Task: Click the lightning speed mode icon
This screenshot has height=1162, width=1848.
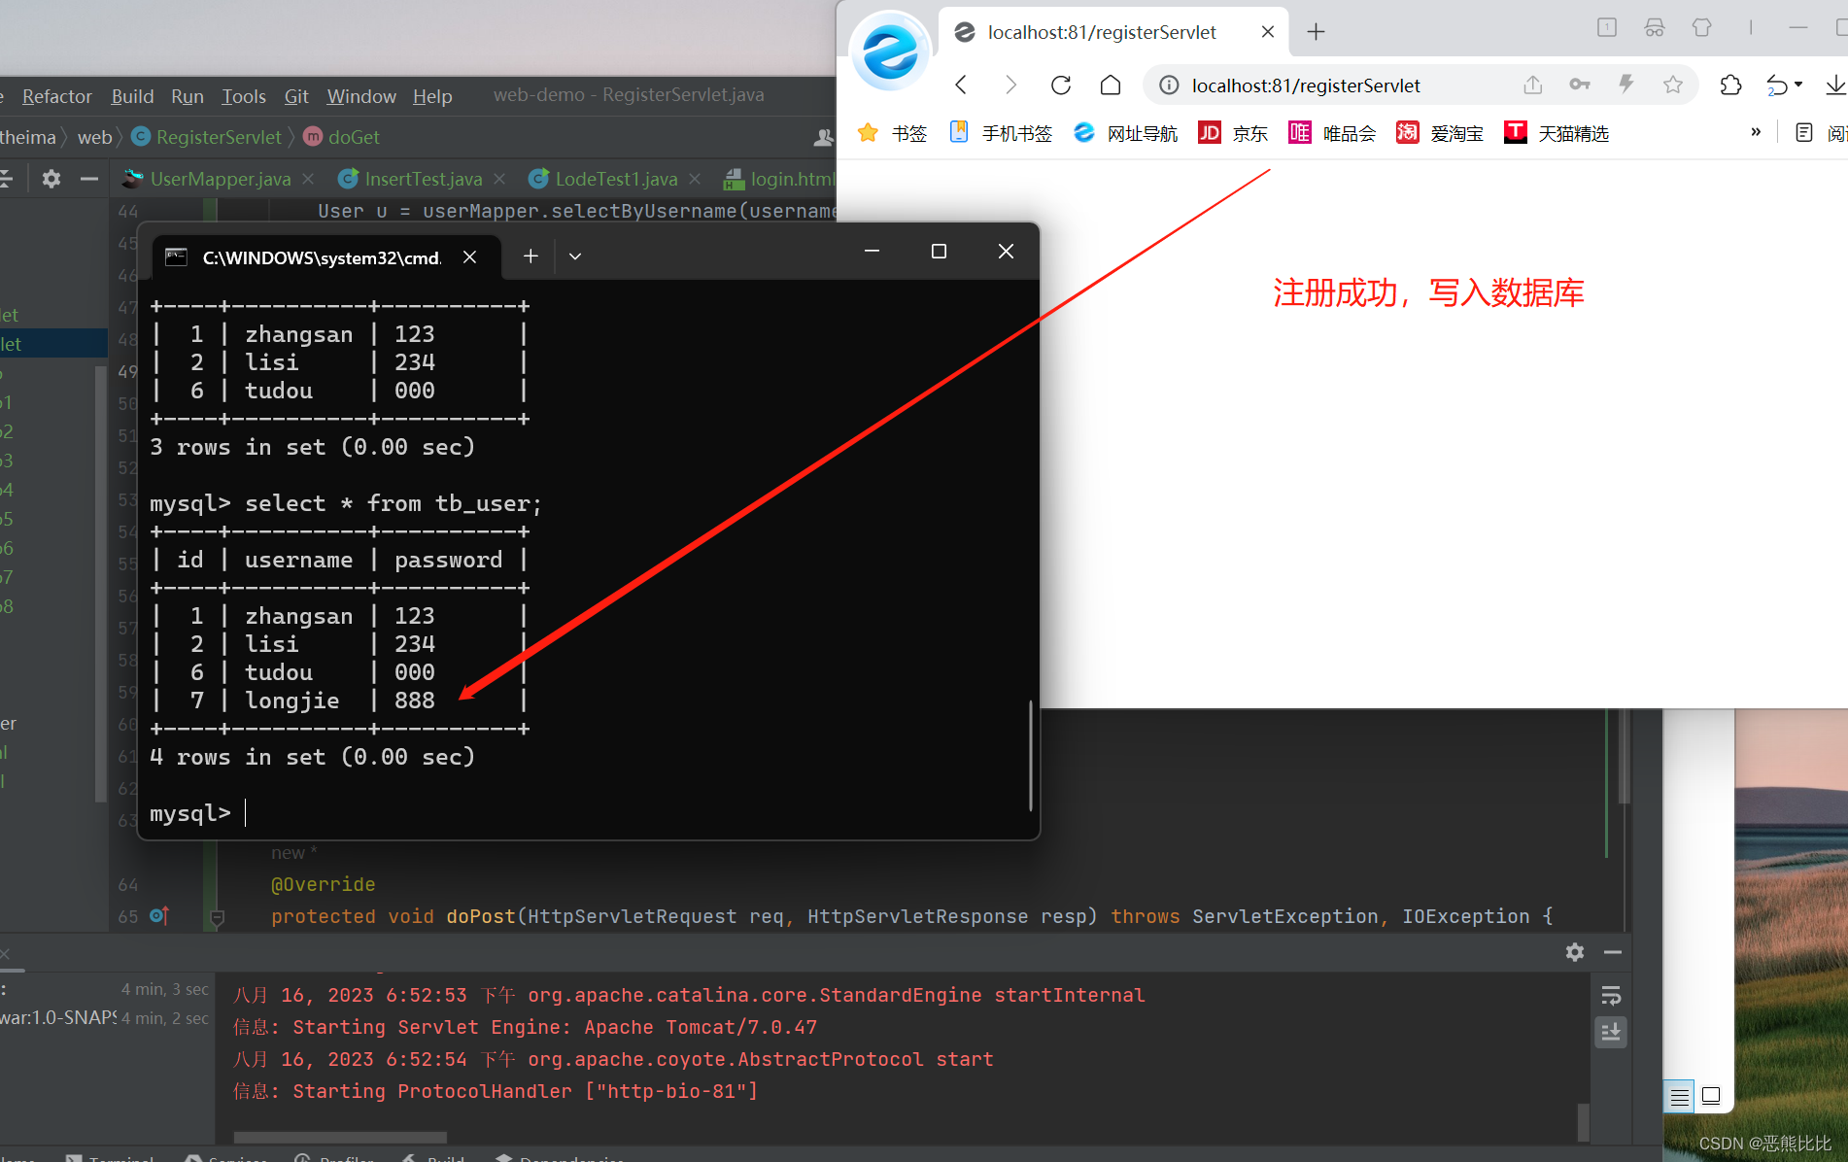Action: click(1626, 85)
